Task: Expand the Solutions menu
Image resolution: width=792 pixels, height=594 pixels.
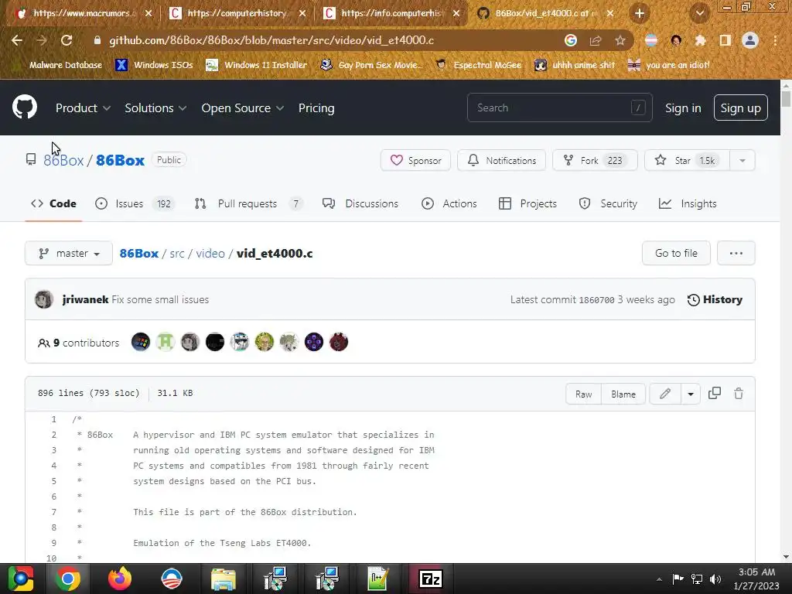Action: click(155, 108)
